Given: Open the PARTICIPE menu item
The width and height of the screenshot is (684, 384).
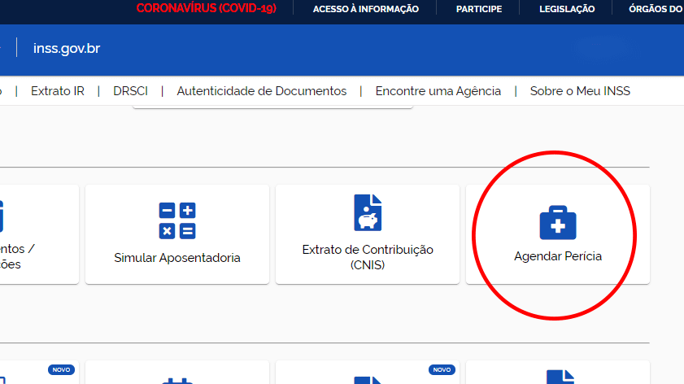Looking at the screenshot, I should [x=478, y=9].
